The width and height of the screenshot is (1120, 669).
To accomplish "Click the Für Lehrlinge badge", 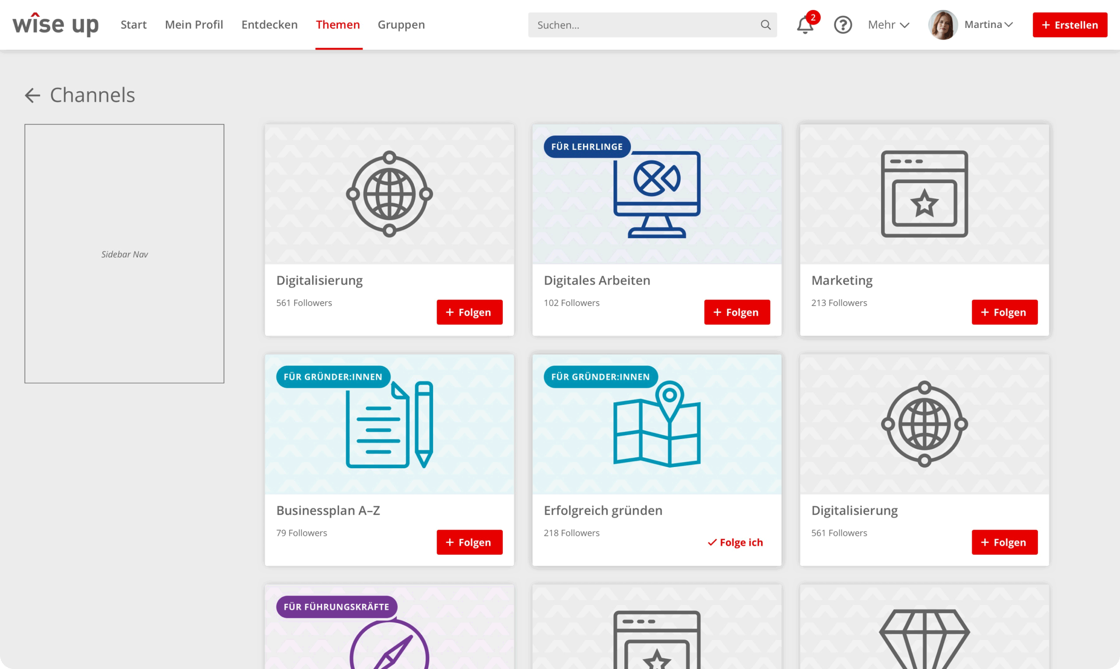I will pyautogui.click(x=586, y=146).
